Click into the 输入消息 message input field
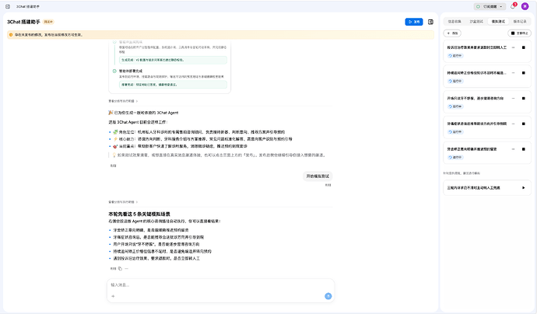The image size is (537, 314). [x=220, y=285]
